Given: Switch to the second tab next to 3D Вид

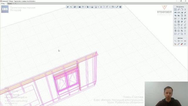Looking at the screenshot, I should 10,4.
